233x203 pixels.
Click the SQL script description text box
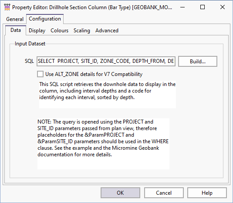pyautogui.click(x=108, y=95)
